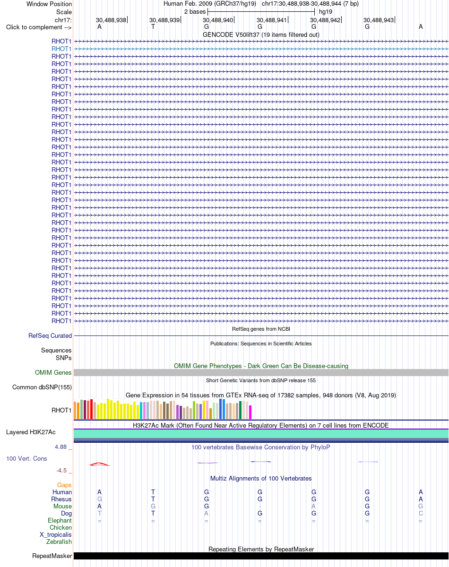Image resolution: width=449 pixels, height=567 pixels.
Task: Click the gray OMIM Genes item bar
Action: pos(261,373)
